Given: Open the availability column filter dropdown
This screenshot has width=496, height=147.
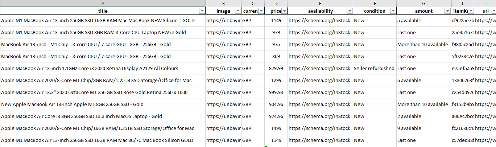Looking at the screenshot, I should (350, 11).
